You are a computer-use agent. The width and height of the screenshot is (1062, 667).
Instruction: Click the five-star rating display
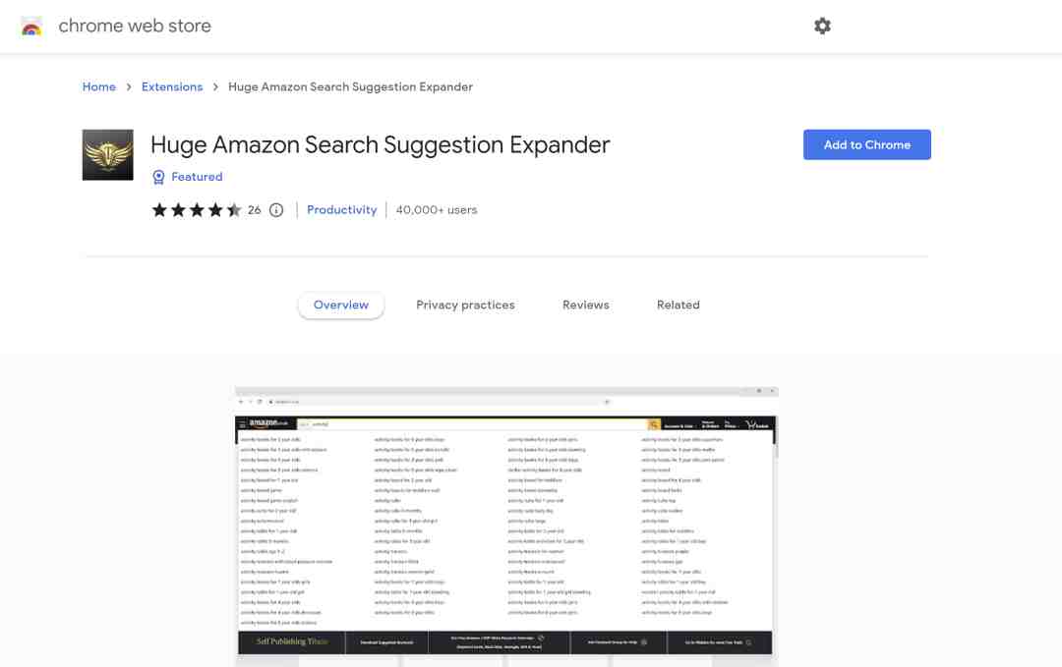pos(197,209)
